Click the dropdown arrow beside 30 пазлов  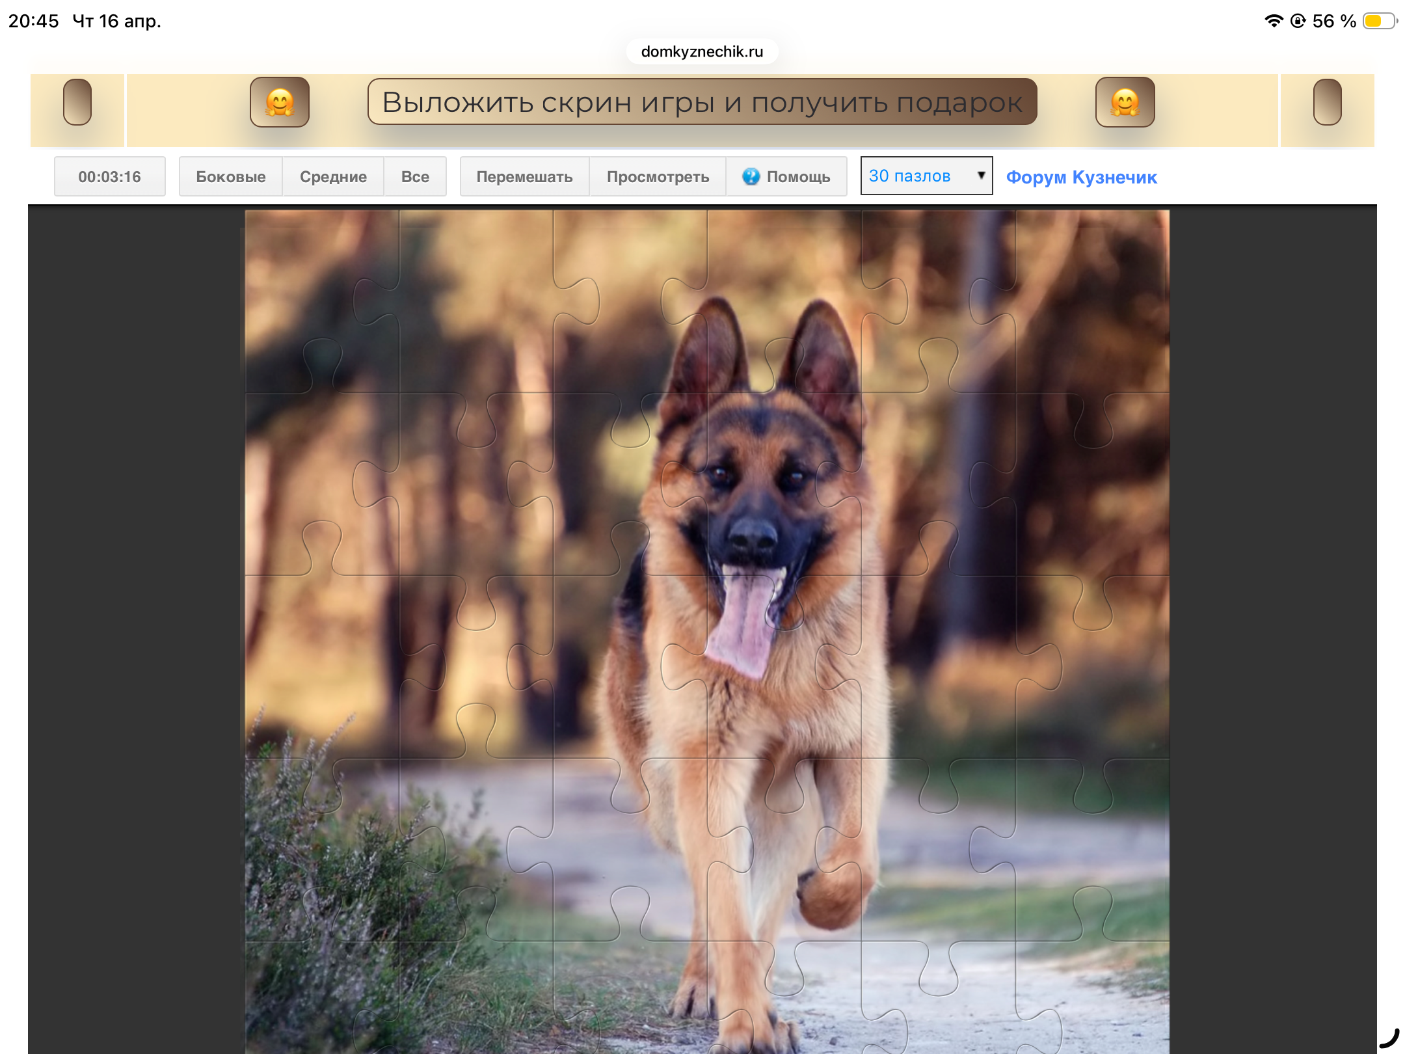(981, 175)
